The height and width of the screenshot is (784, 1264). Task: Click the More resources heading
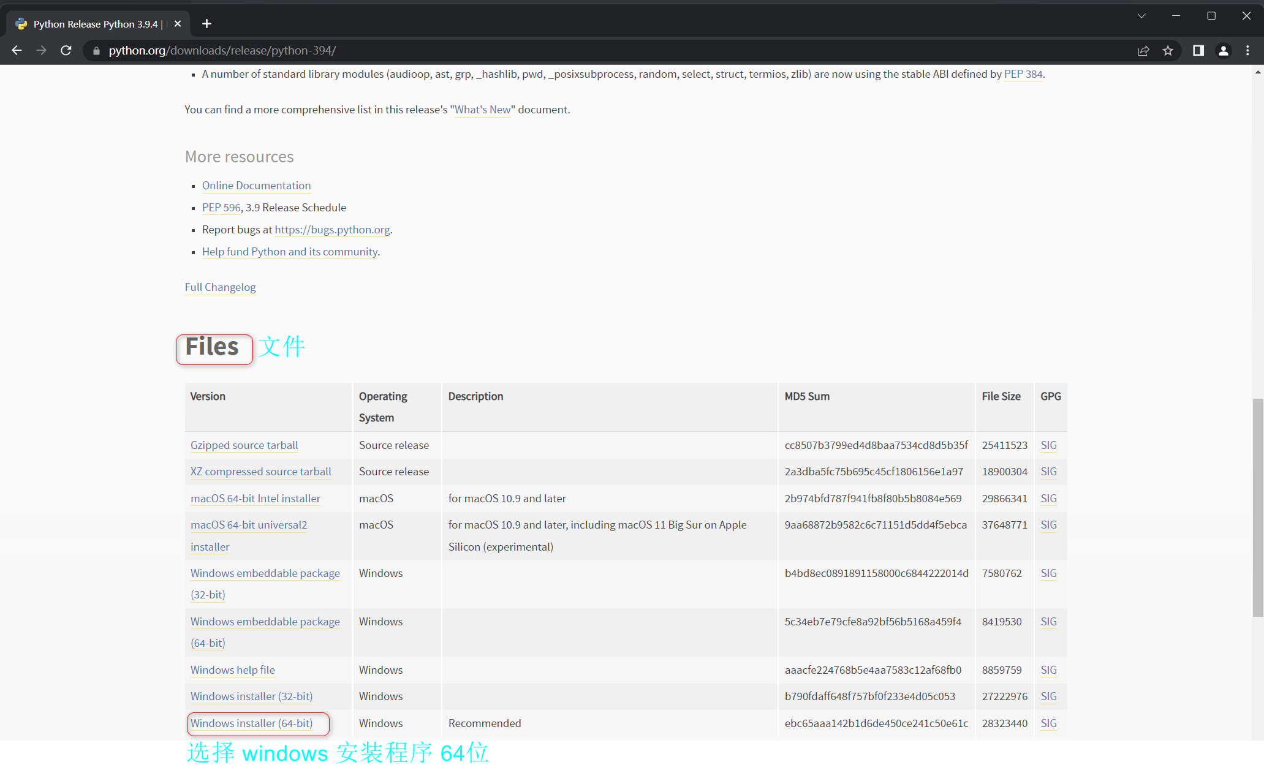click(x=240, y=157)
